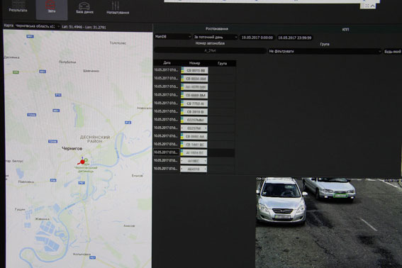Switch to the Розпізнавання tab
Screen dimensions: 402x268
pyautogui.click(x=217, y=29)
